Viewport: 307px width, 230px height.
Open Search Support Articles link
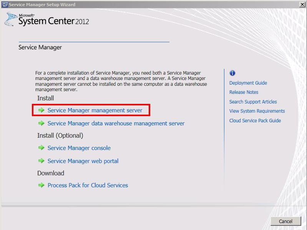pos(253,102)
